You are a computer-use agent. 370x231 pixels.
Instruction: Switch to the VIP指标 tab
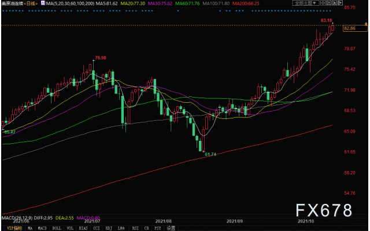14,228
